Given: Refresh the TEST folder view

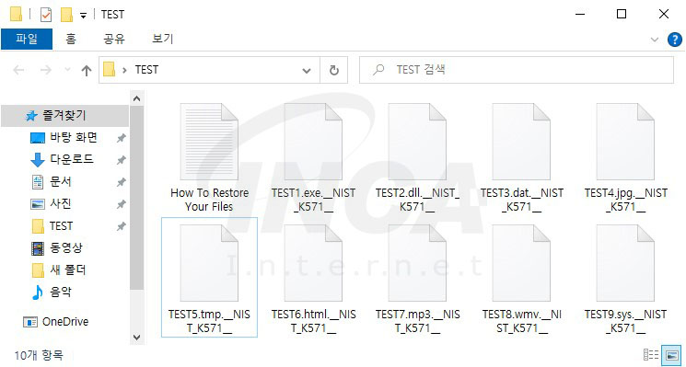Looking at the screenshot, I should point(334,70).
